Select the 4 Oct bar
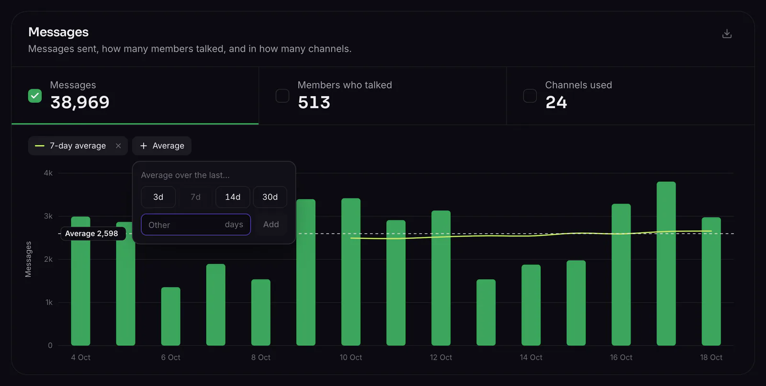 80,281
